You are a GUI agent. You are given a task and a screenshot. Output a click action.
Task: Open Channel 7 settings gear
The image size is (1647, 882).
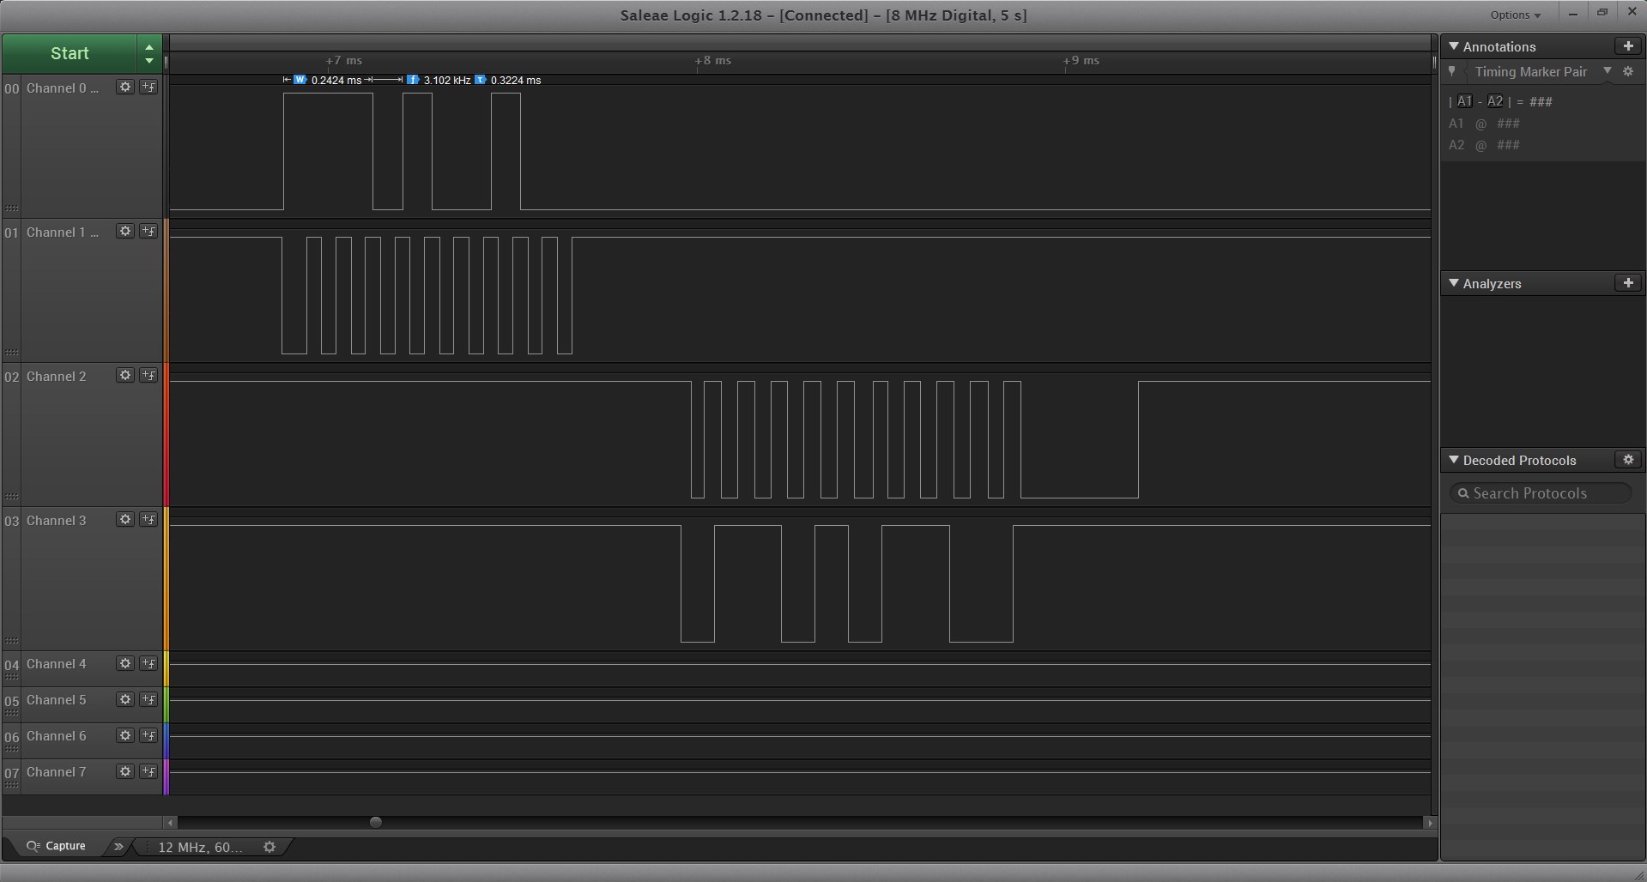[x=125, y=771]
